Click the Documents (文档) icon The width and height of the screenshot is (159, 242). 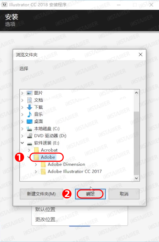29,100
